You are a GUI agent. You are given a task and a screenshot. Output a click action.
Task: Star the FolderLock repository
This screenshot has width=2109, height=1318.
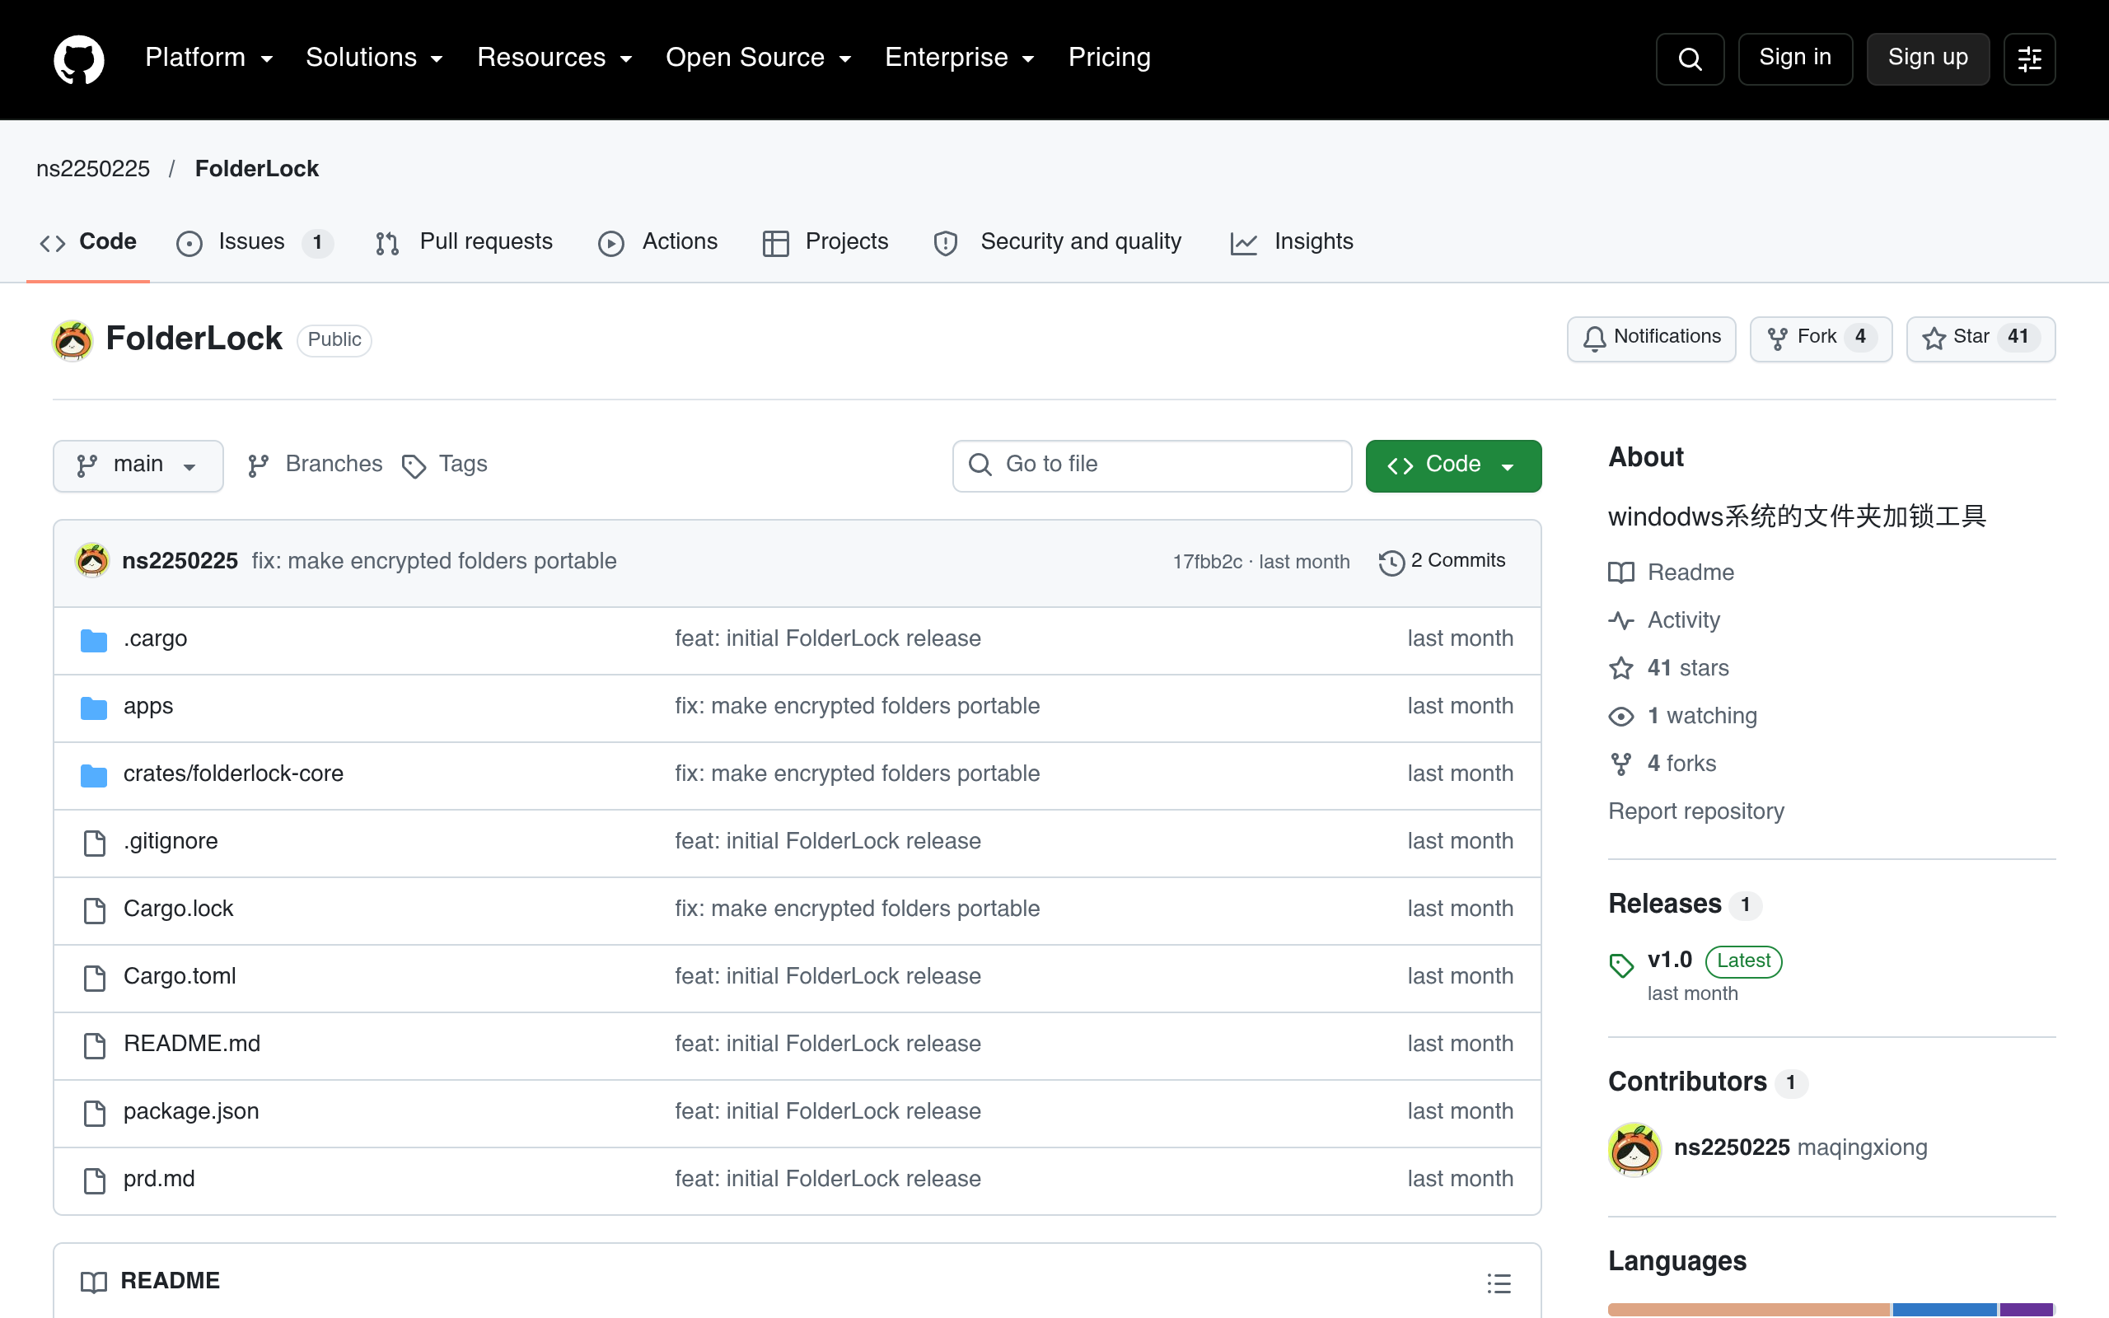(x=1980, y=339)
